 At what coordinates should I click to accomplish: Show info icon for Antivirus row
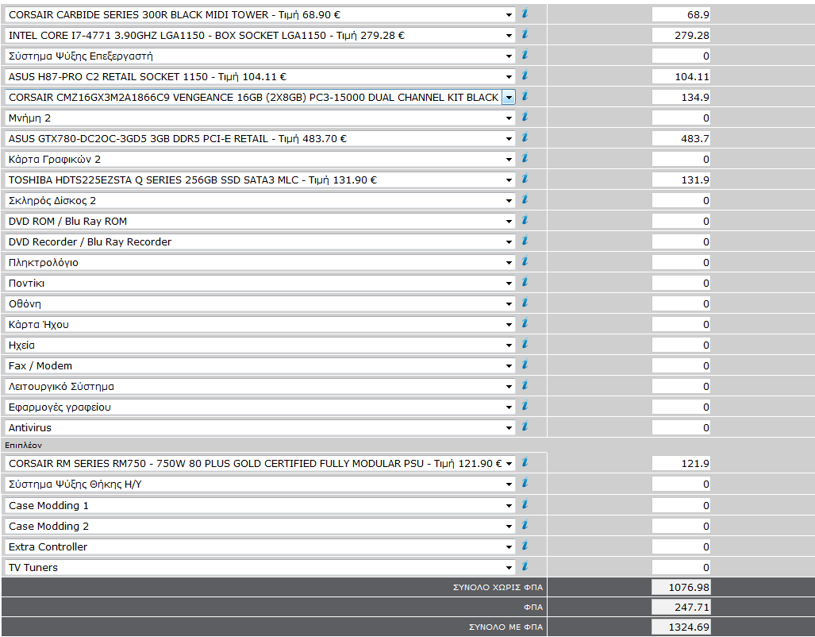click(x=525, y=427)
